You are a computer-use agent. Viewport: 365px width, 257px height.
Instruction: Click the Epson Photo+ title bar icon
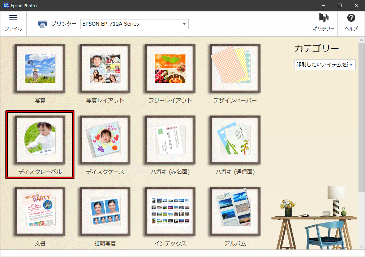tap(6, 5)
